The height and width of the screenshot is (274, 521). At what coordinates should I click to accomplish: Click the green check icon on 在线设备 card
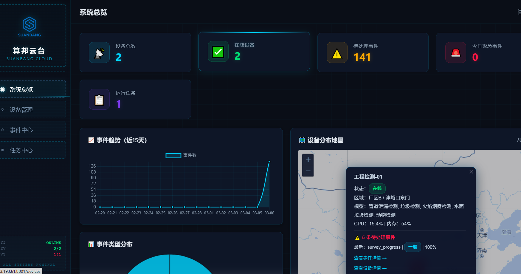click(x=218, y=51)
